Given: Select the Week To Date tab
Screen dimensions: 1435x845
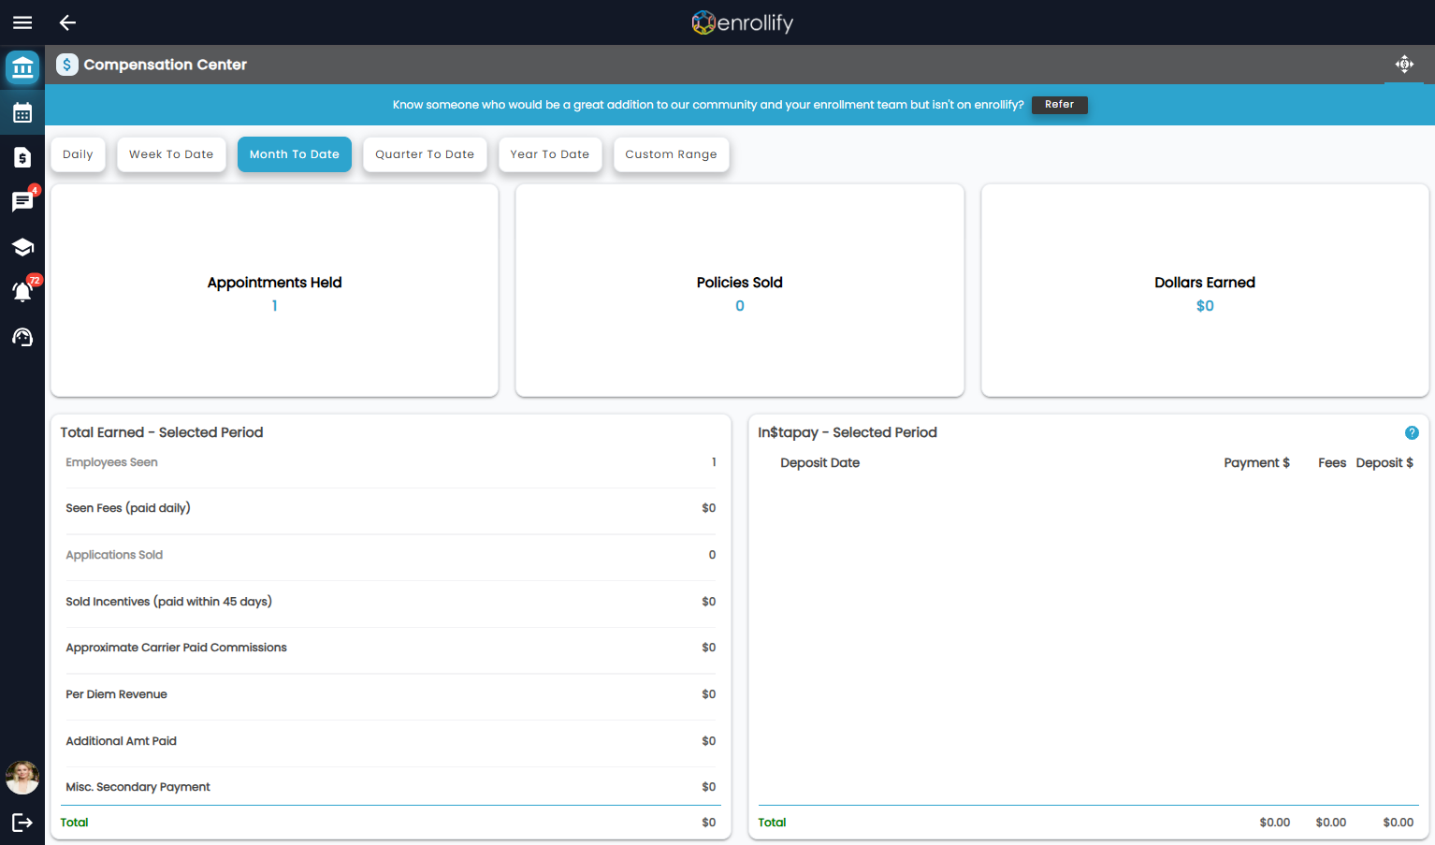Looking at the screenshot, I should 171,154.
